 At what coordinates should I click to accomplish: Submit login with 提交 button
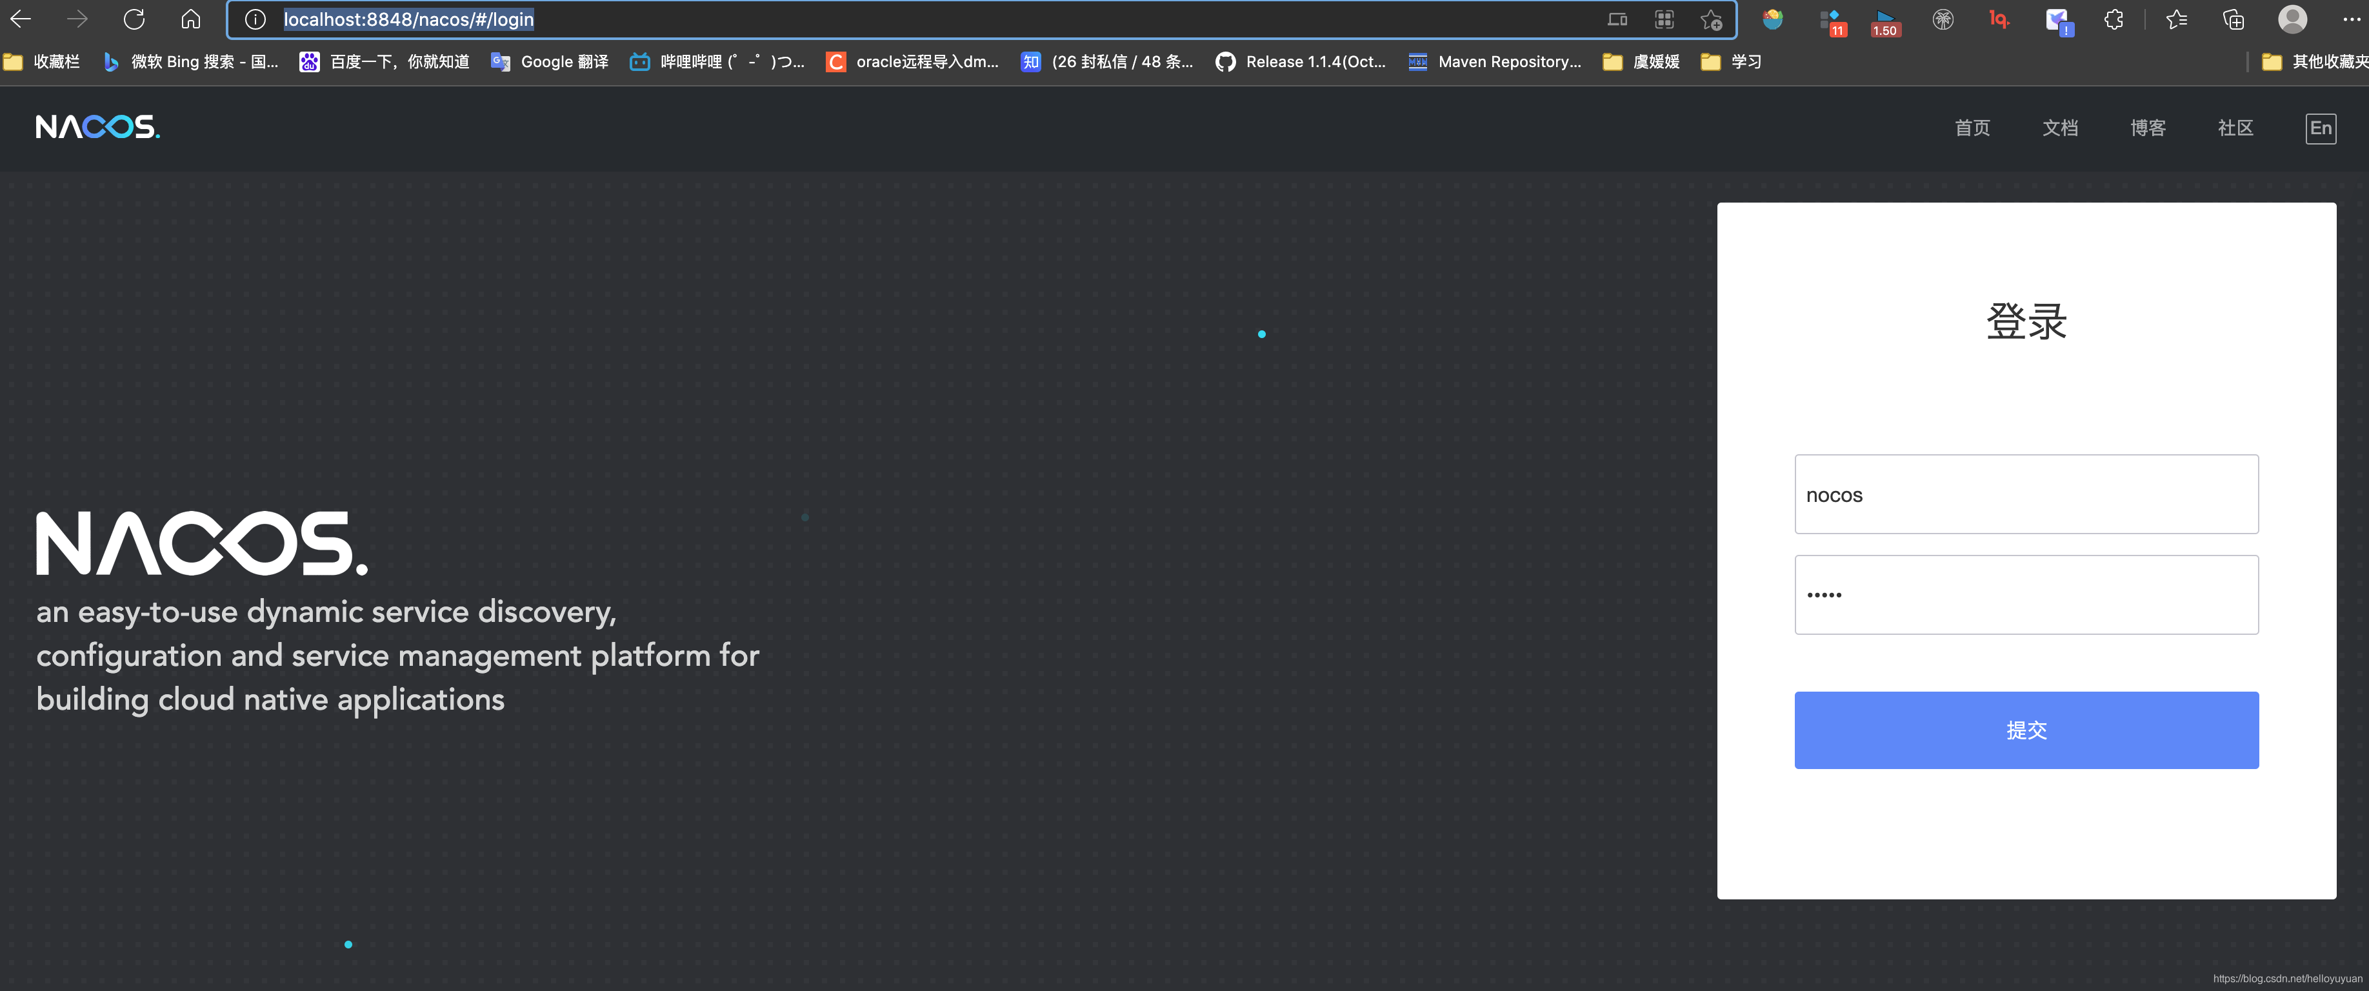tap(2026, 730)
